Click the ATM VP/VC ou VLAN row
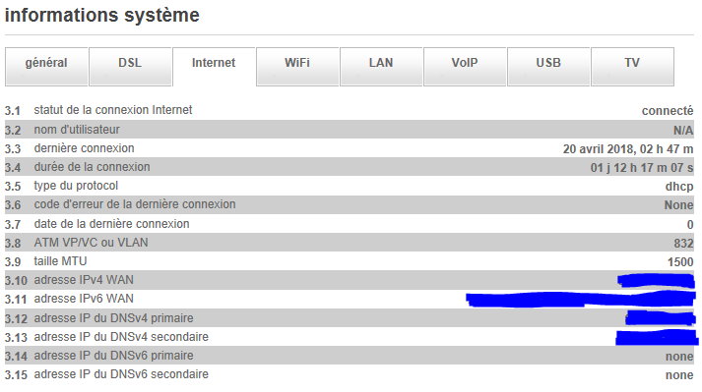Image resolution: width=702 pixels, height=392 pixels. click(x=350, y=243)
